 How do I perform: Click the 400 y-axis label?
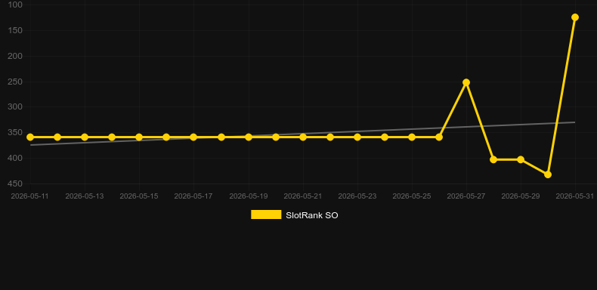tap(15, 158)
